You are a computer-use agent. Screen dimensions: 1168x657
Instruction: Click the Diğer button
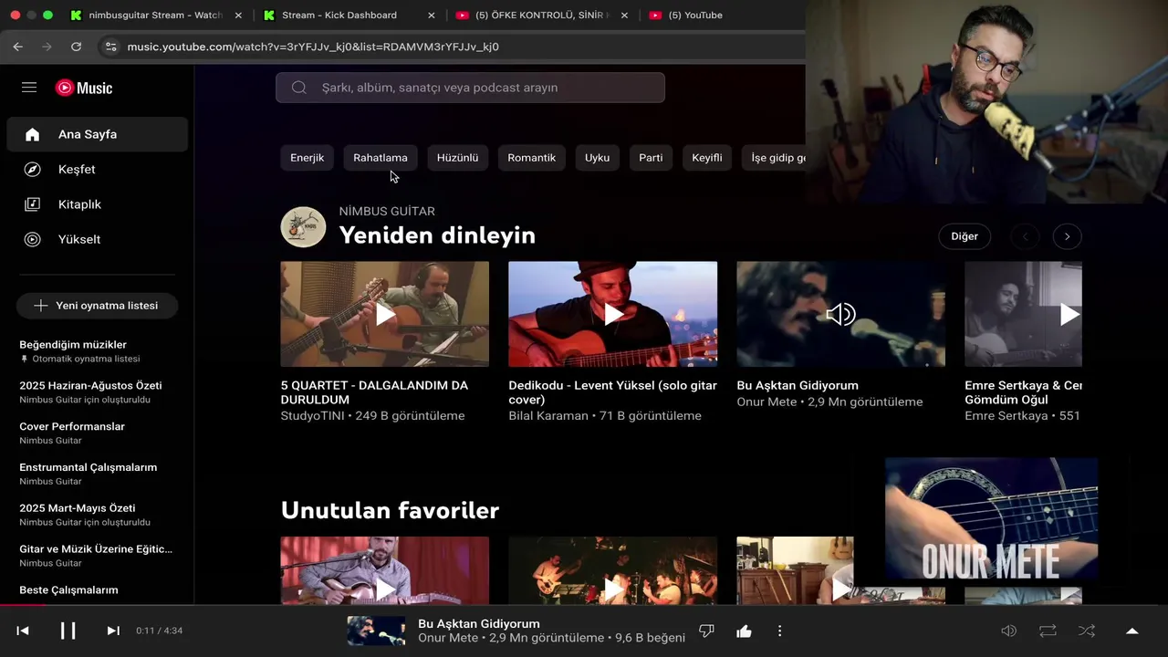[x=965, y=236]
